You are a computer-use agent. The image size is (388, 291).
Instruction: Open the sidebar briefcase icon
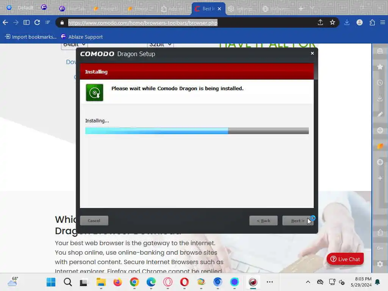point(380,51)
